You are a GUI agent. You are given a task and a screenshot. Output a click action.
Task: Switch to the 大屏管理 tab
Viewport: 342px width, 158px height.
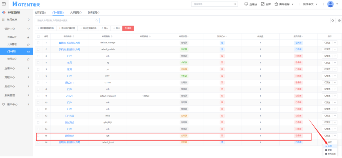click(x=76, y=13)
